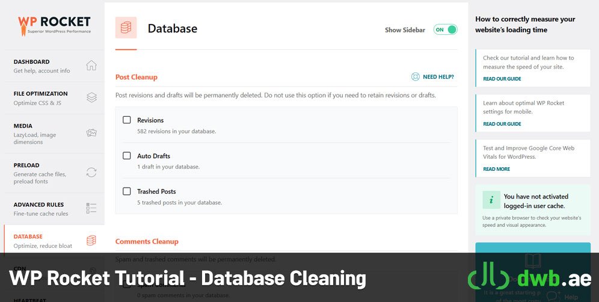Open the Media menu item
Image resolution: width=599 pixels, height=302 pixels.
[x=54, y=134]
